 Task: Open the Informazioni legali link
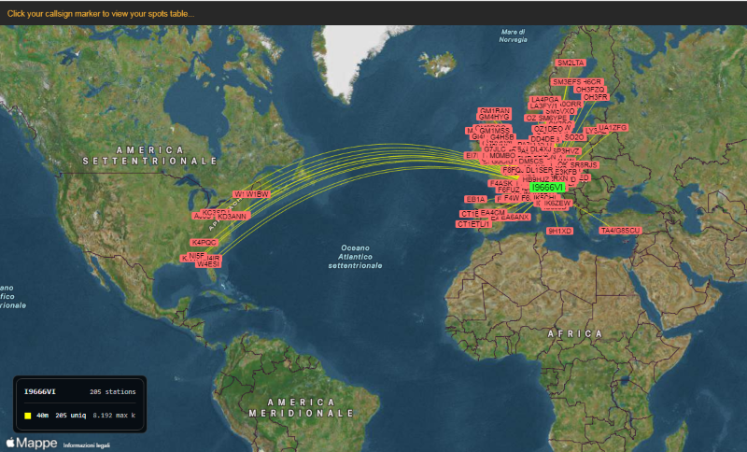tap(86, 445)
